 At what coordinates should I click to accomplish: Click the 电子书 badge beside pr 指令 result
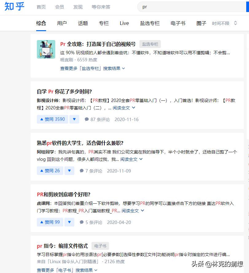pyautogui.click(x=100, y=246)
